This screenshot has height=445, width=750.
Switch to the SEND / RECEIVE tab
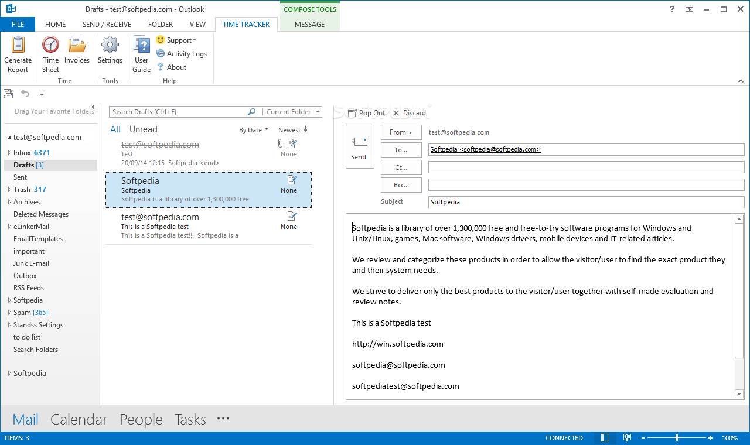(107, 24)
